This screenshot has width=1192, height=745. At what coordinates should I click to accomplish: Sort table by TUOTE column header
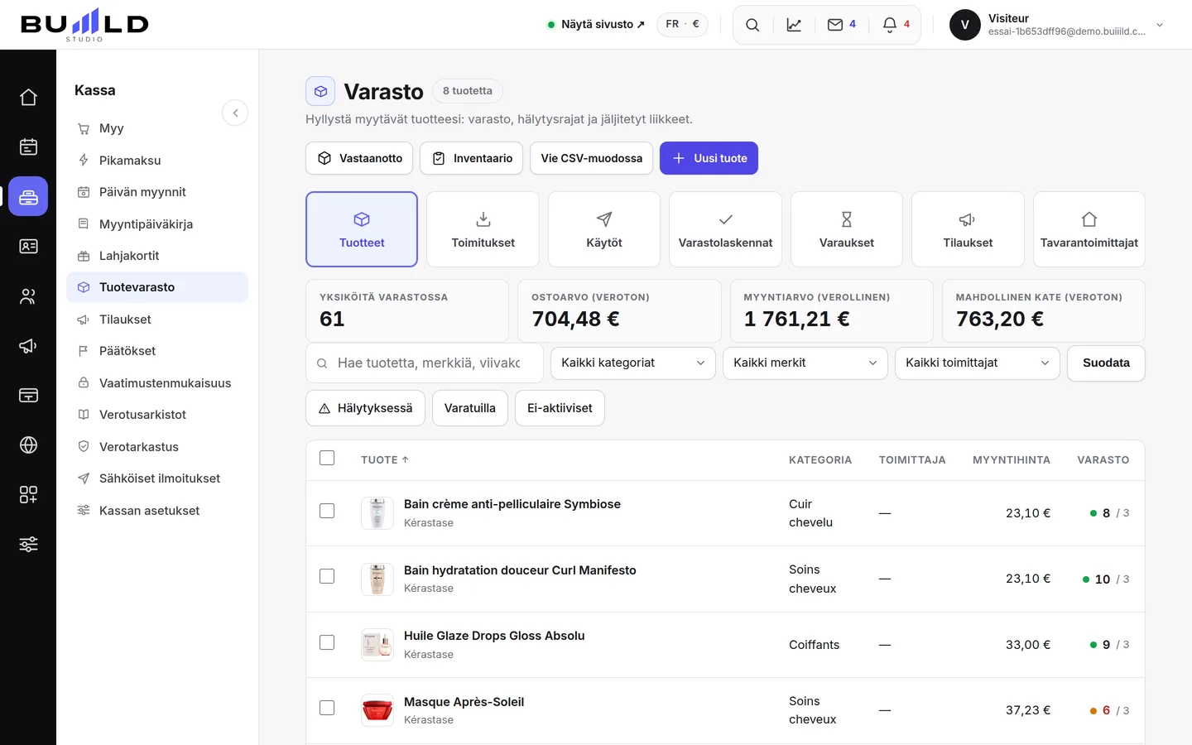coord(385,459)
